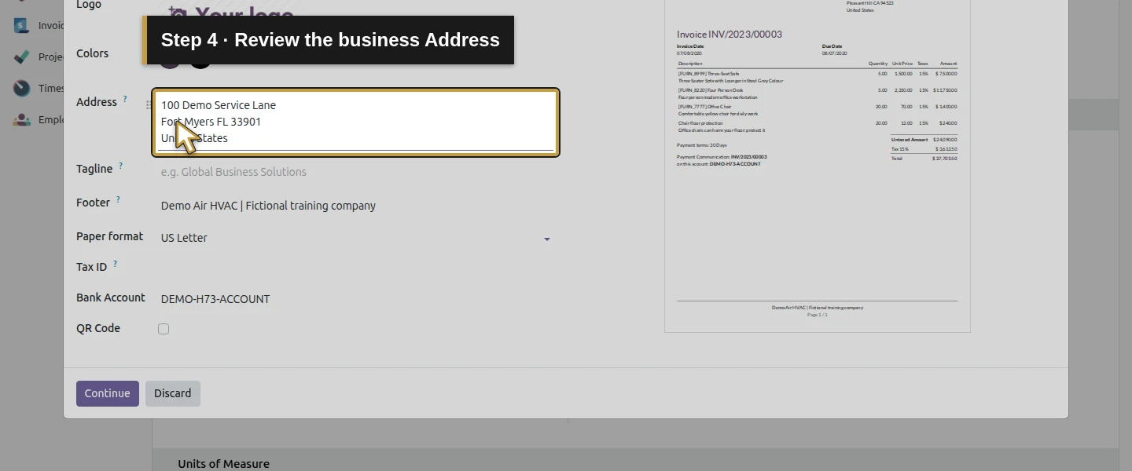Click the drag handle beside Address field
1132x471 pixels.
pyautogui.click(x=149, y=104)
